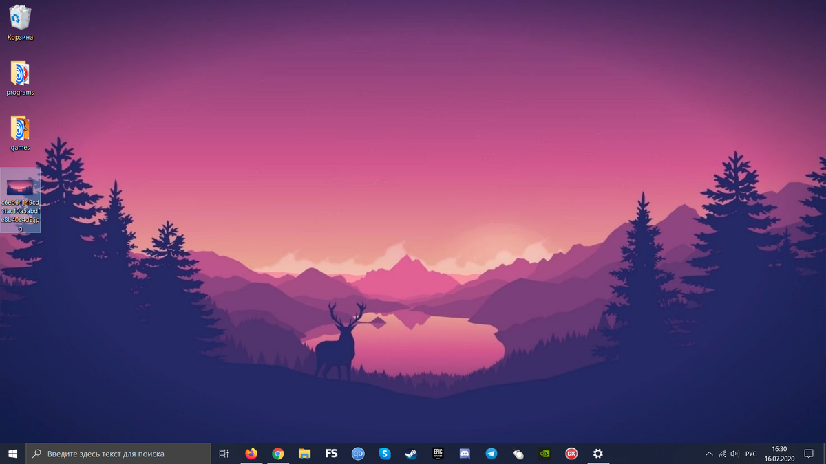Open the mouse utility taskbar icon
Screen dimensions: 826x464
(x=518, y=454)
